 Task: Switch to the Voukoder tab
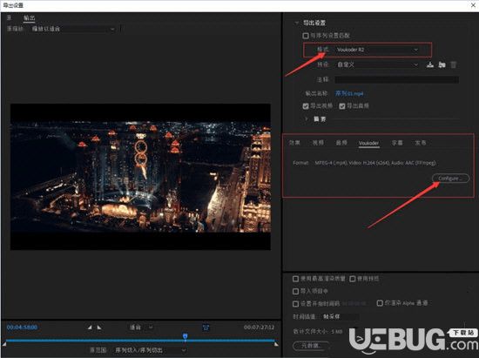(x=368, y=143)
